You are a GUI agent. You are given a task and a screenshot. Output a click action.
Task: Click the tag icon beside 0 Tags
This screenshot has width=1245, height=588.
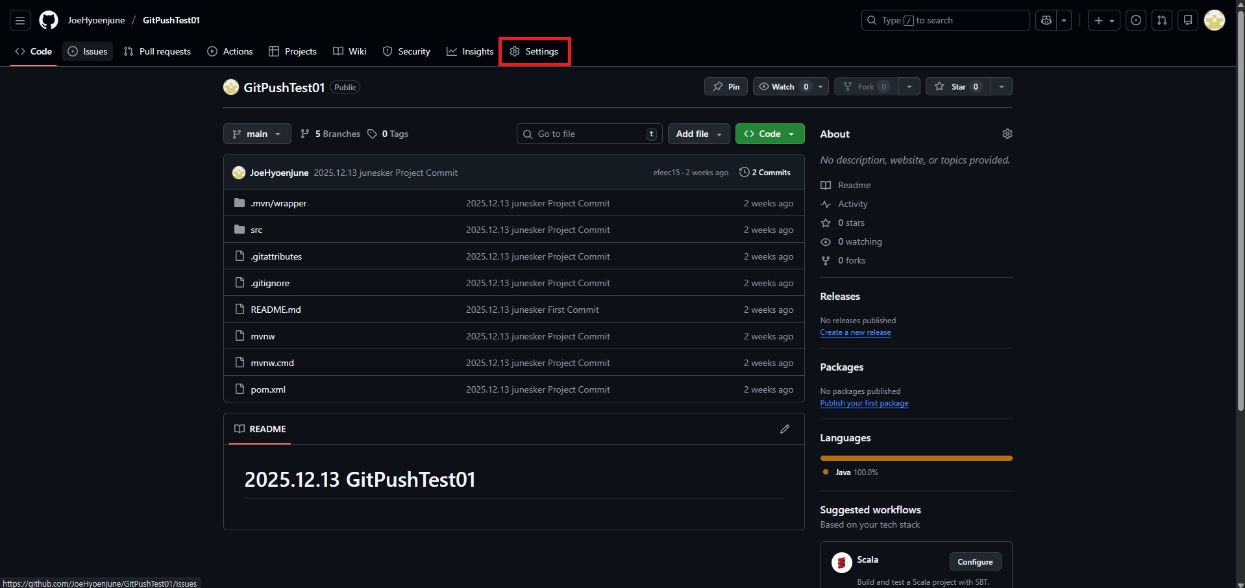(372, 134)
